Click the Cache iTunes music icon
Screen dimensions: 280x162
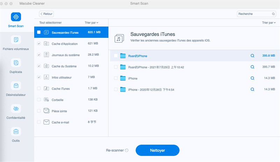(x=47, y=89)
